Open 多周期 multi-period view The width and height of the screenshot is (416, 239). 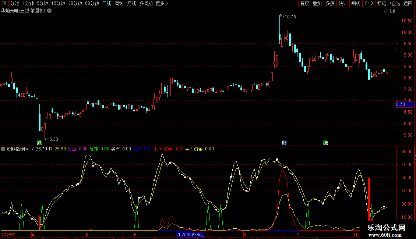point(146,3)
